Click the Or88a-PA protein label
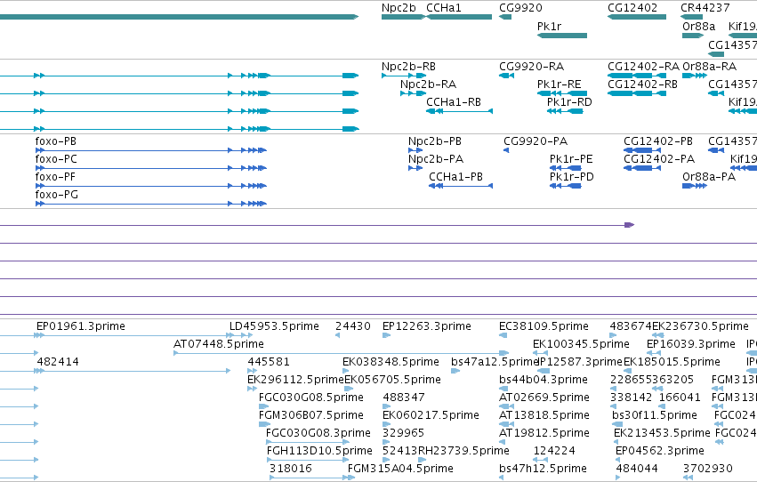This screenshot has height=482, width=757. pos(709,177)
